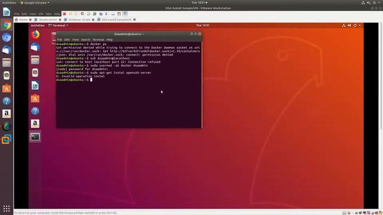Viewport: 383px width, 215px height.
Task: Open the VMware File menu
Action: tap(17, 14)
